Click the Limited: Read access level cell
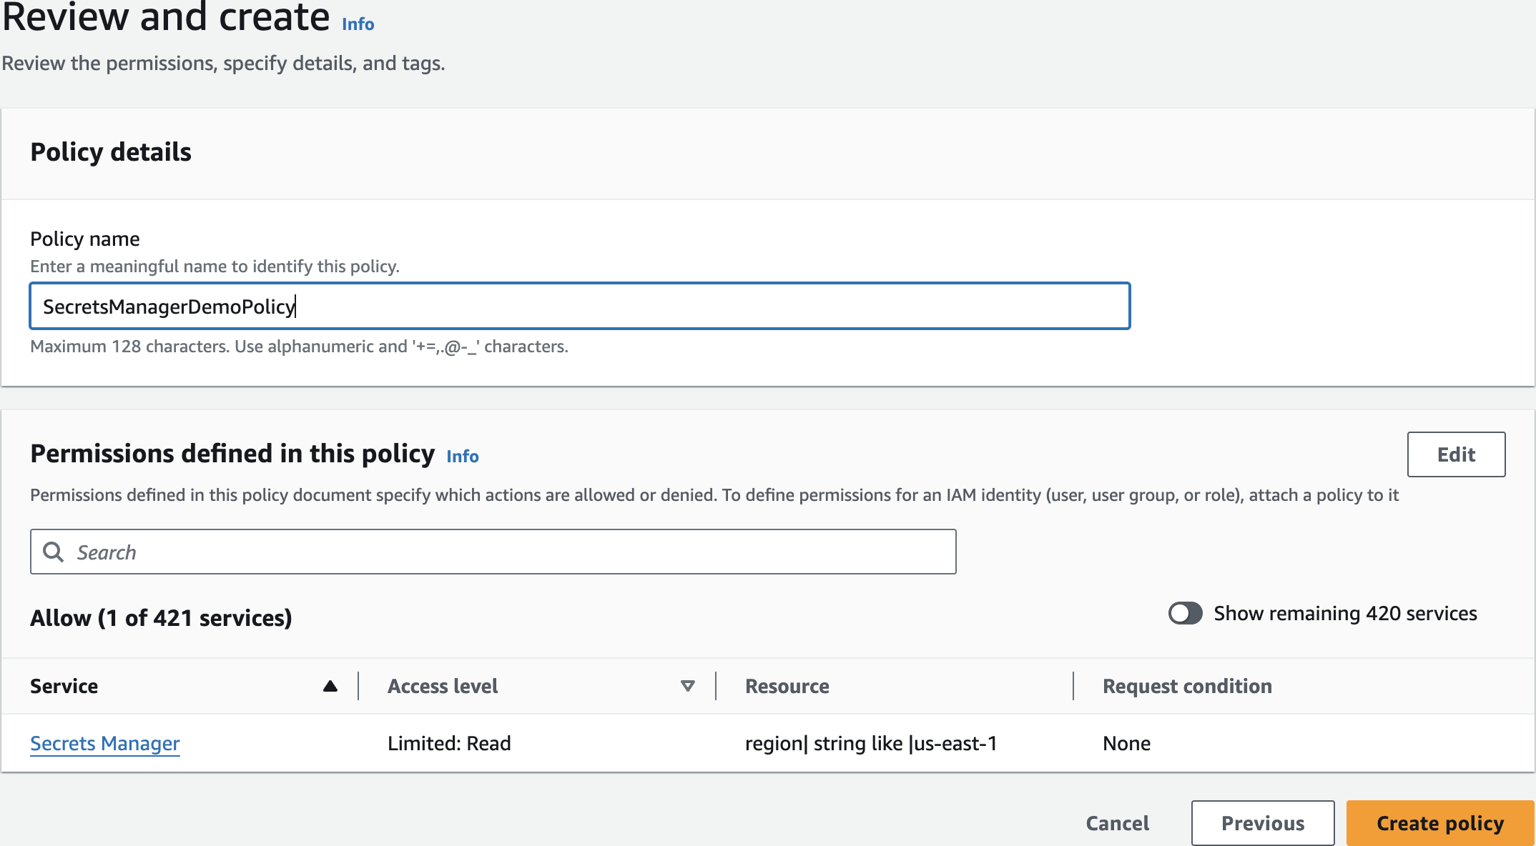1536x846 pixels. pyautogui.click(x=449, y=743)
